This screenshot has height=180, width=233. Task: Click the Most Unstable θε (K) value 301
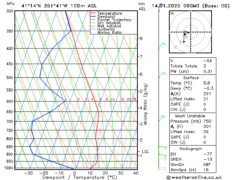click(207, 127)
